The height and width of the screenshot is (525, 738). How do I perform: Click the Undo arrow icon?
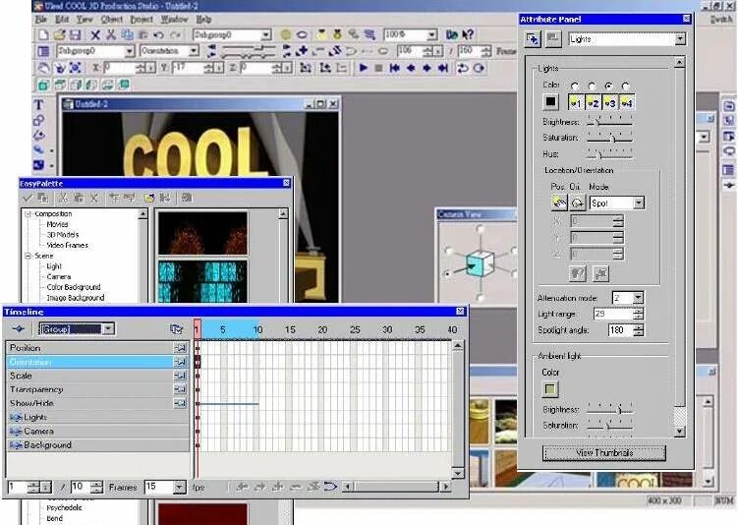[x=158, y=34]
